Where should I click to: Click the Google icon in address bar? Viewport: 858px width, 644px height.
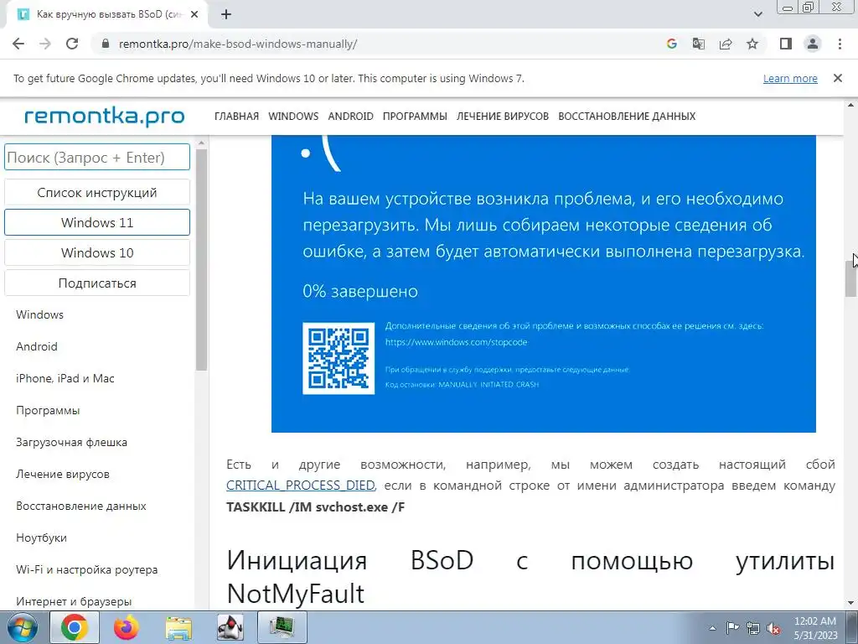coord(671,44)
